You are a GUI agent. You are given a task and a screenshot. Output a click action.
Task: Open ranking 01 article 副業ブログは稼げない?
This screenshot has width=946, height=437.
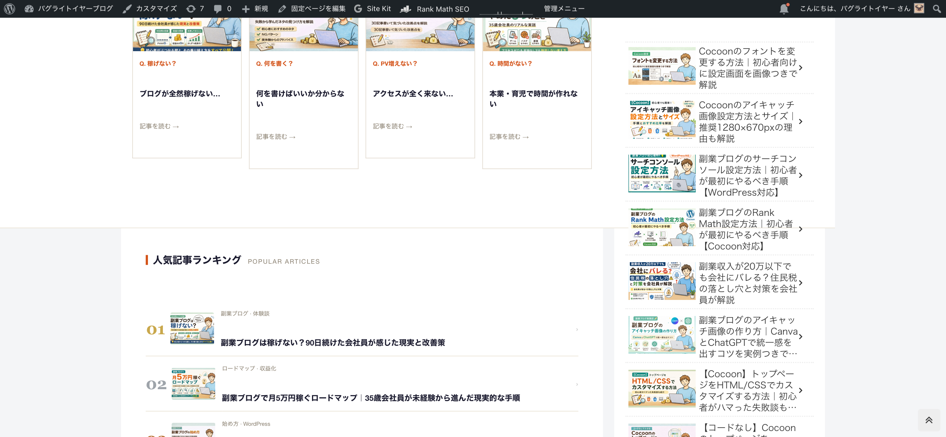click(333, 343)
